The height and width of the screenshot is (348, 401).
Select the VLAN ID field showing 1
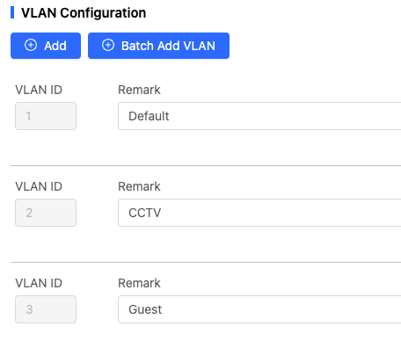(46, 116)
